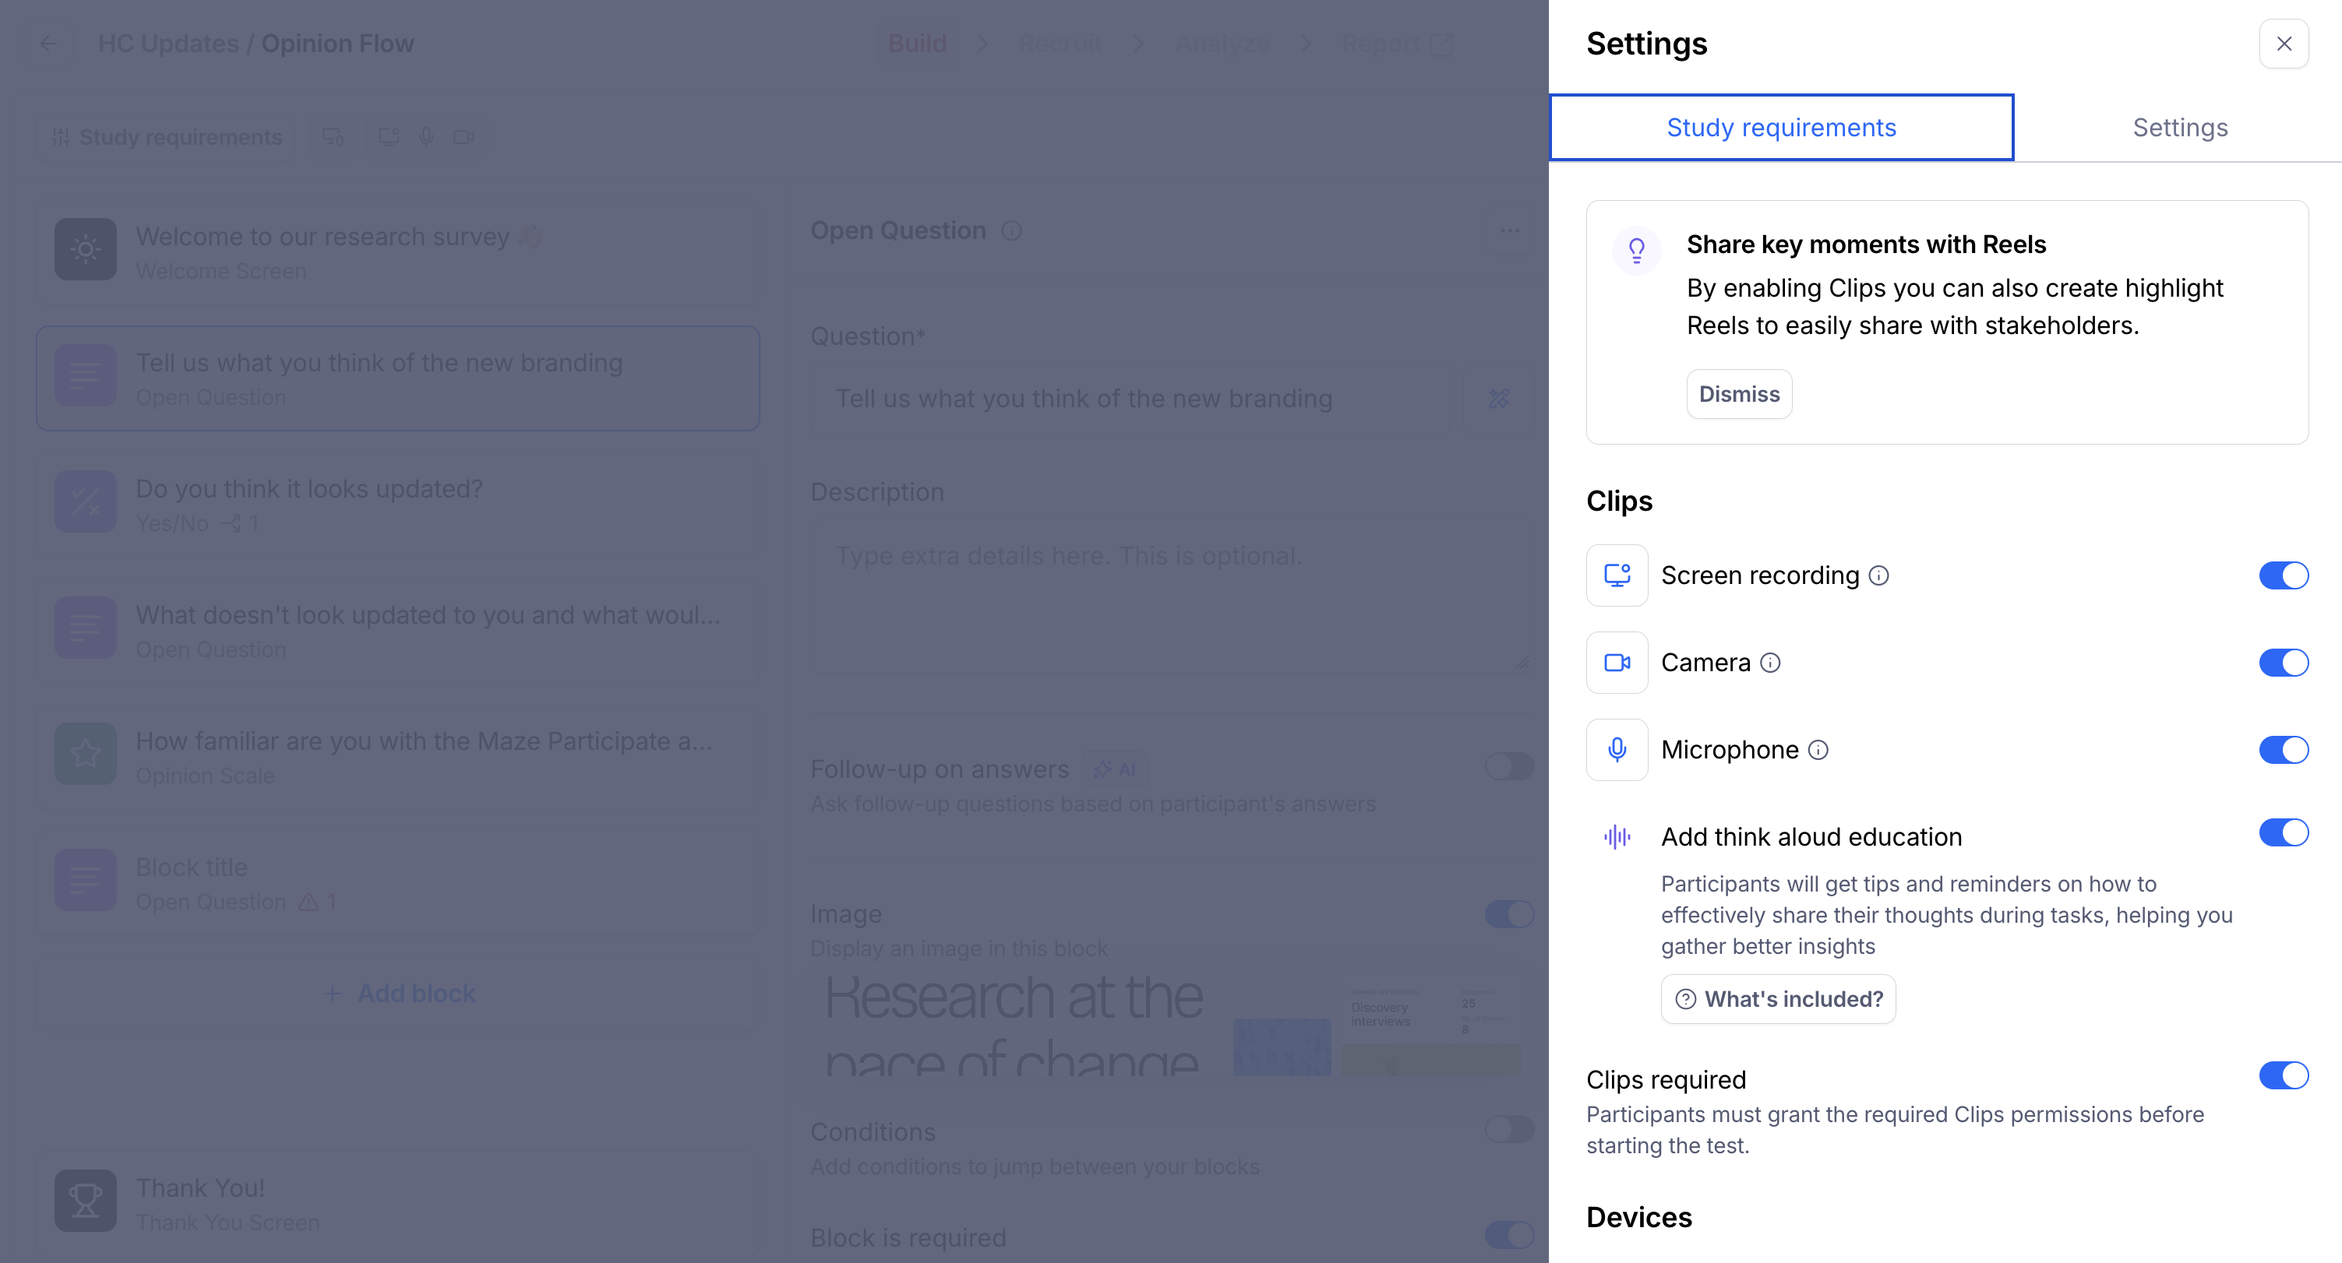Click the logic branch icon on Yes/No block
The width and height of the screenshot is (2342, 1263).
click(x=231, y=523)
